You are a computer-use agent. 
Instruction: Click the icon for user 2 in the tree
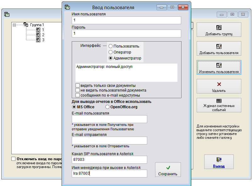[38, 35]
